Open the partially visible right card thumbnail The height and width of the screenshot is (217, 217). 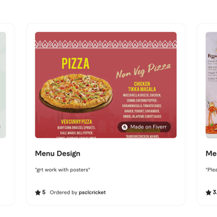(x=211, y=85)
